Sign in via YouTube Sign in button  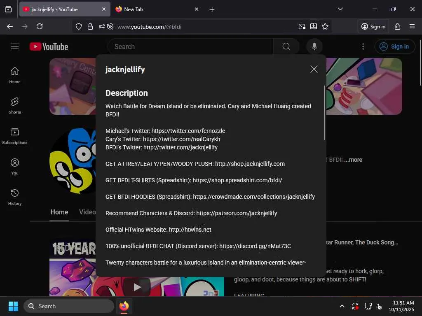(x=394, y=46)
